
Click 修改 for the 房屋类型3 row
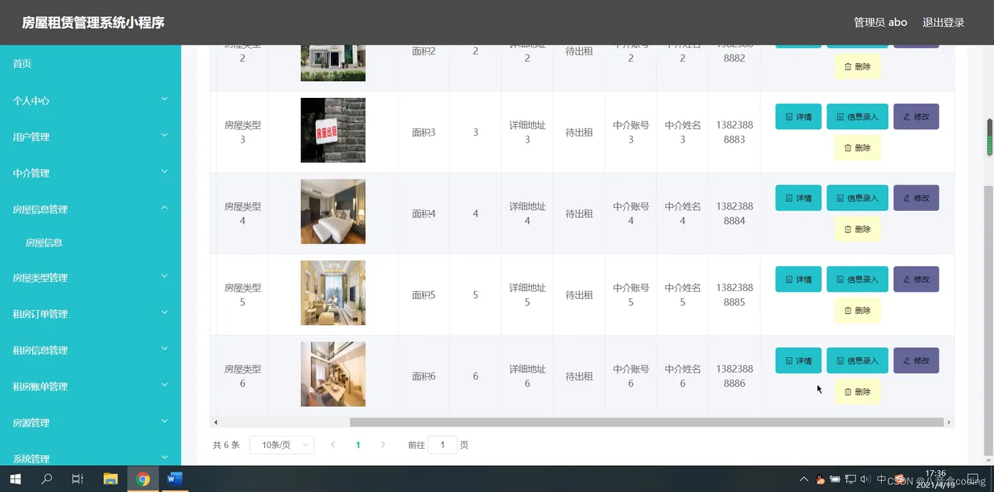point(916,116)
